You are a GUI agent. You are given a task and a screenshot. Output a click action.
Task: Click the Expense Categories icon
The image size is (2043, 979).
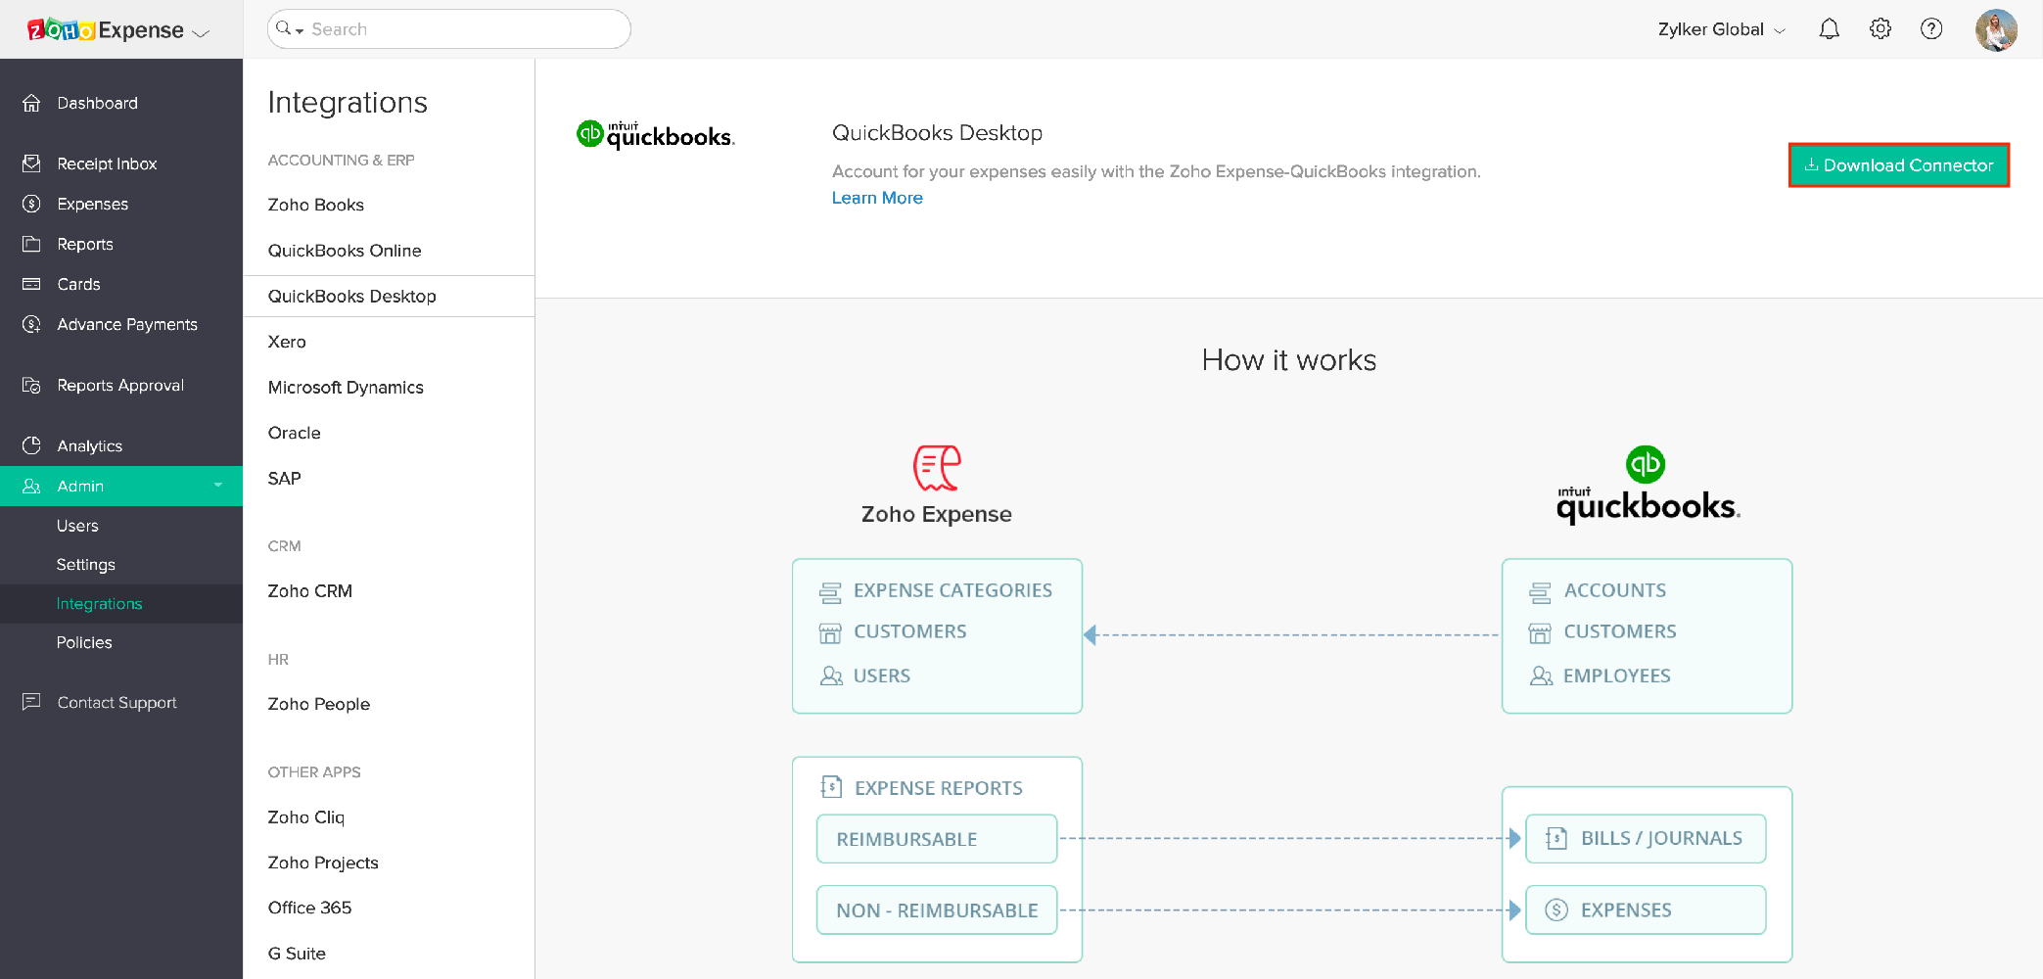830,592
